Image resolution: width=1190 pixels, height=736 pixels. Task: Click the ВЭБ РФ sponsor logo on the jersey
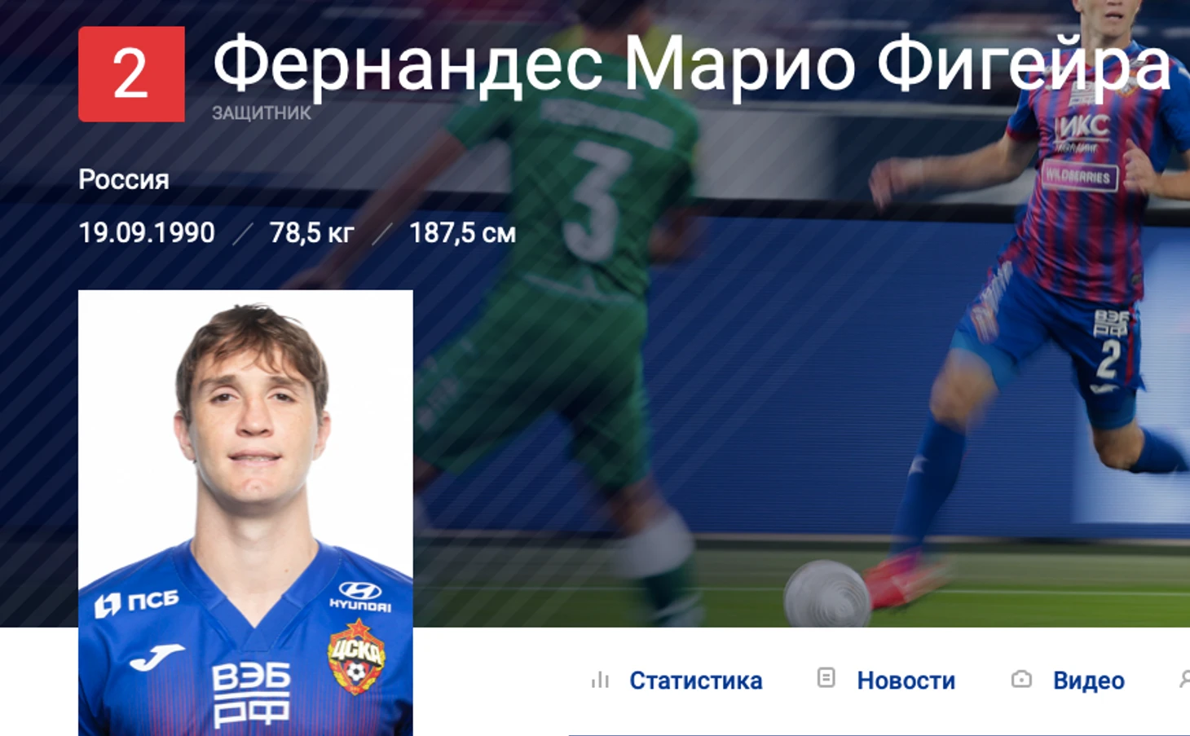[251, 694]
